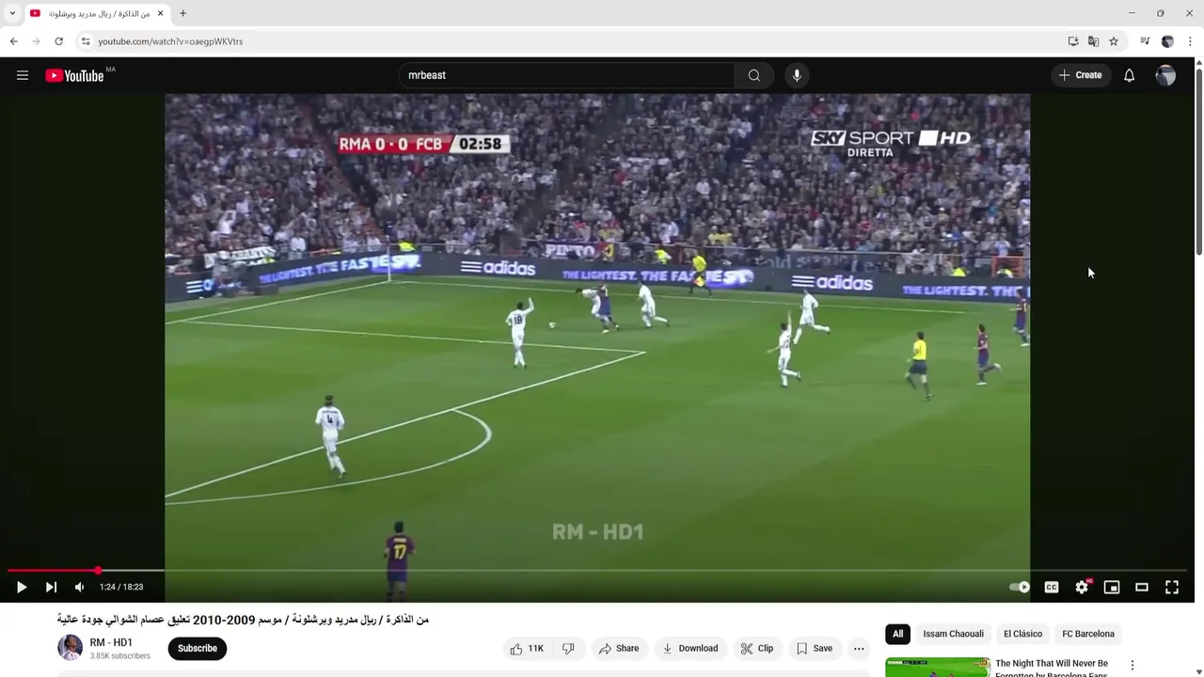
Task: Click the 3.85K subscribers text
Action: [119, 656]
